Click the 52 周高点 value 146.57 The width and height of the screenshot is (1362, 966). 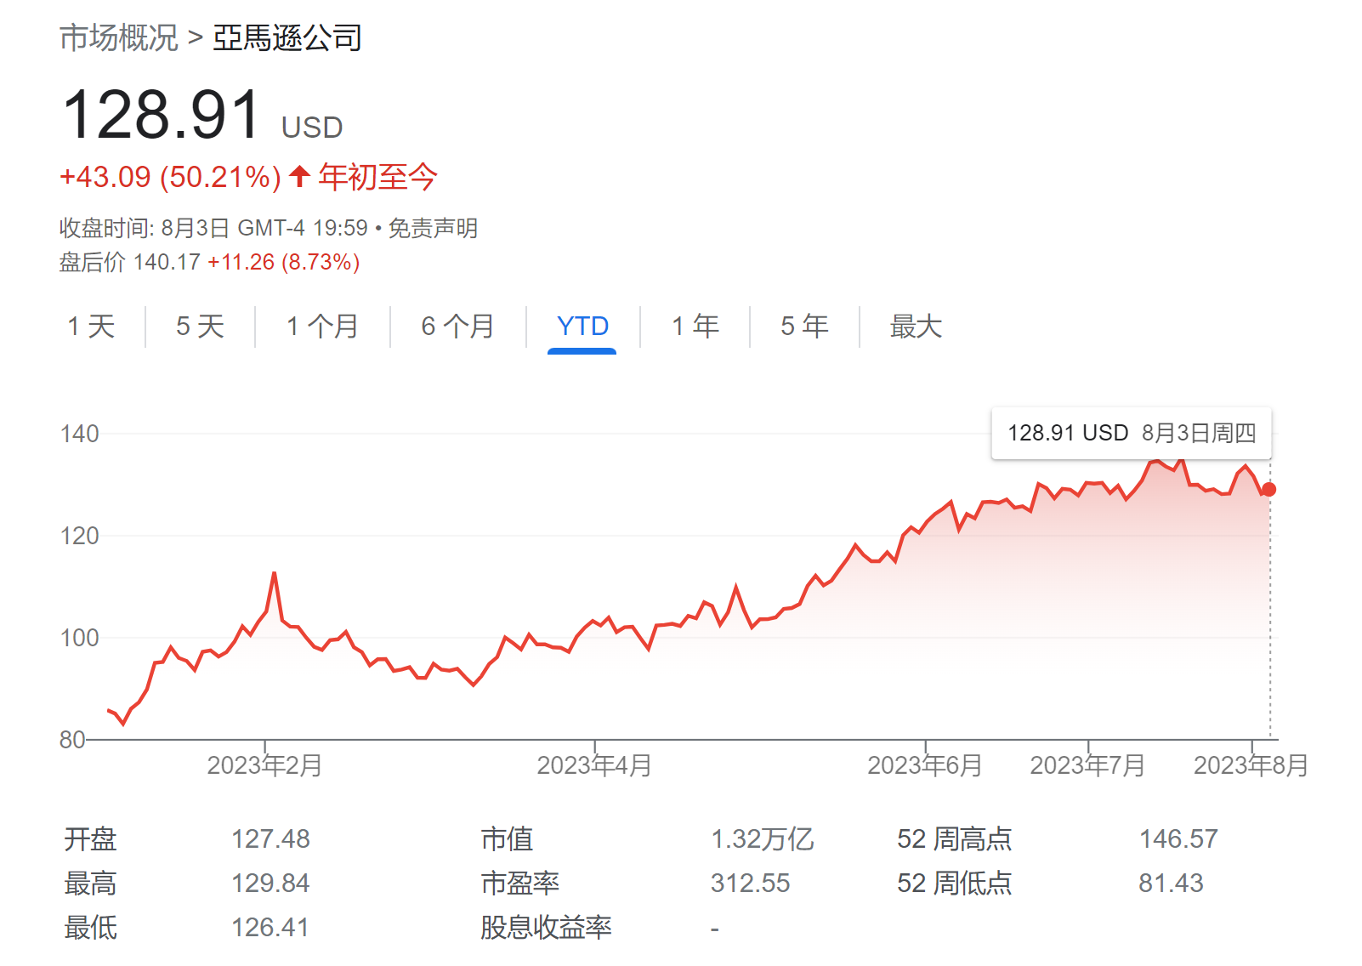[x=1178, y=839]
